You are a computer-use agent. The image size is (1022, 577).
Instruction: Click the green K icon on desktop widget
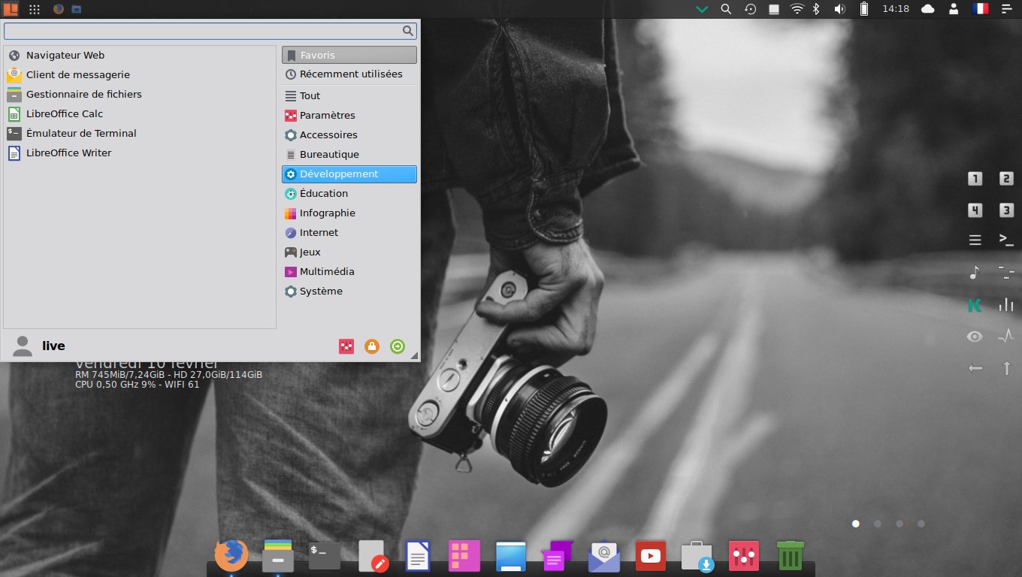click(x=975, y=305)
